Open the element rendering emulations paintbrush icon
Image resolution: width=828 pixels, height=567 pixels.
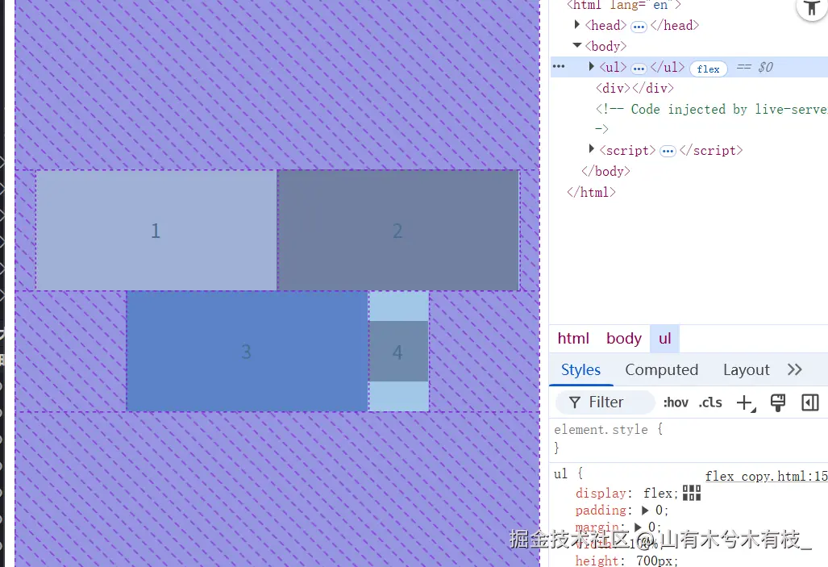[x=778, y=402]
